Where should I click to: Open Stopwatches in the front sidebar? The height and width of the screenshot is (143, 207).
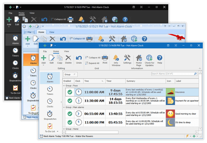(x=50, y=115)
